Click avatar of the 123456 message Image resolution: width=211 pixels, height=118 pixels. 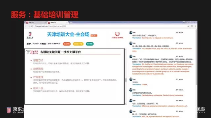click(x=131, y=79)
